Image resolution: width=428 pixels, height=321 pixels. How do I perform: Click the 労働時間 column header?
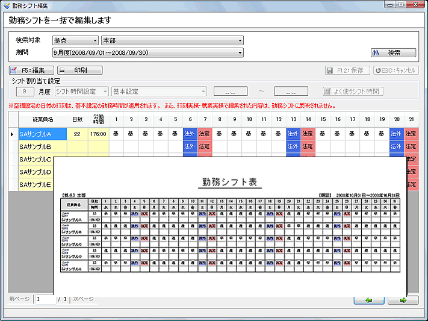tap(98, 119)
